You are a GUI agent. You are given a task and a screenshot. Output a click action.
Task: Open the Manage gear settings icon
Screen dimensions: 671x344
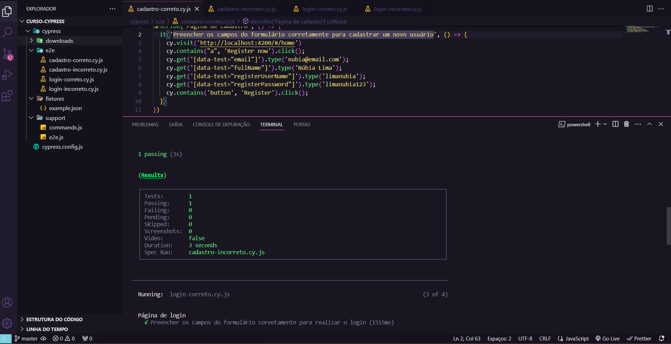click(7, 323)
